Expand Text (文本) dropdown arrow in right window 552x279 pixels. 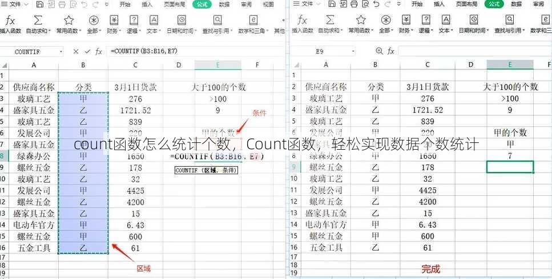452,31
